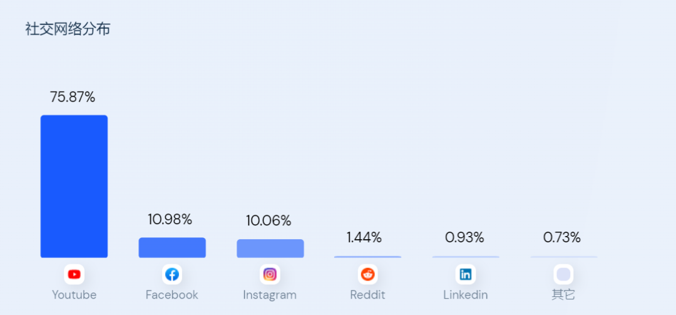Click the 0.93% value label
Screen dimensions: 676x315
pos(464,237)
